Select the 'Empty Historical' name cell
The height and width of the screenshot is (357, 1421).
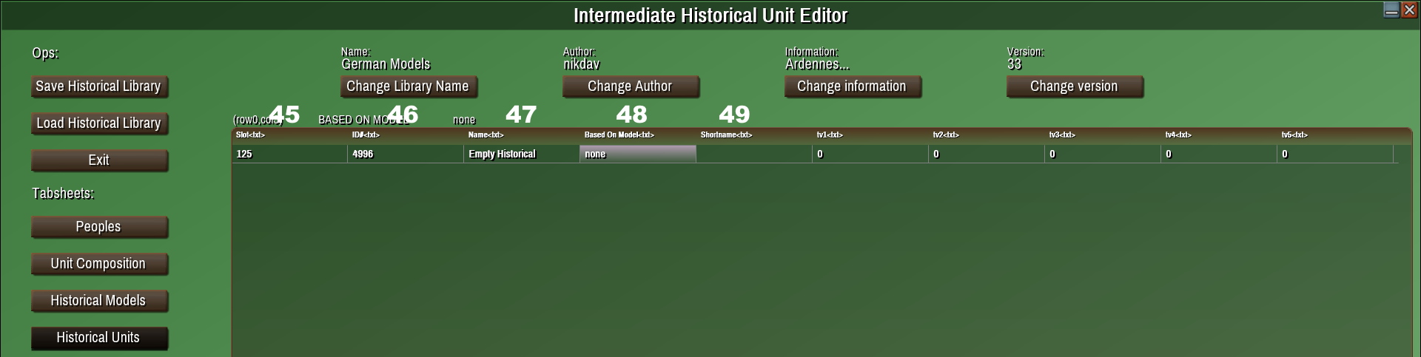(x=521, y=154)
